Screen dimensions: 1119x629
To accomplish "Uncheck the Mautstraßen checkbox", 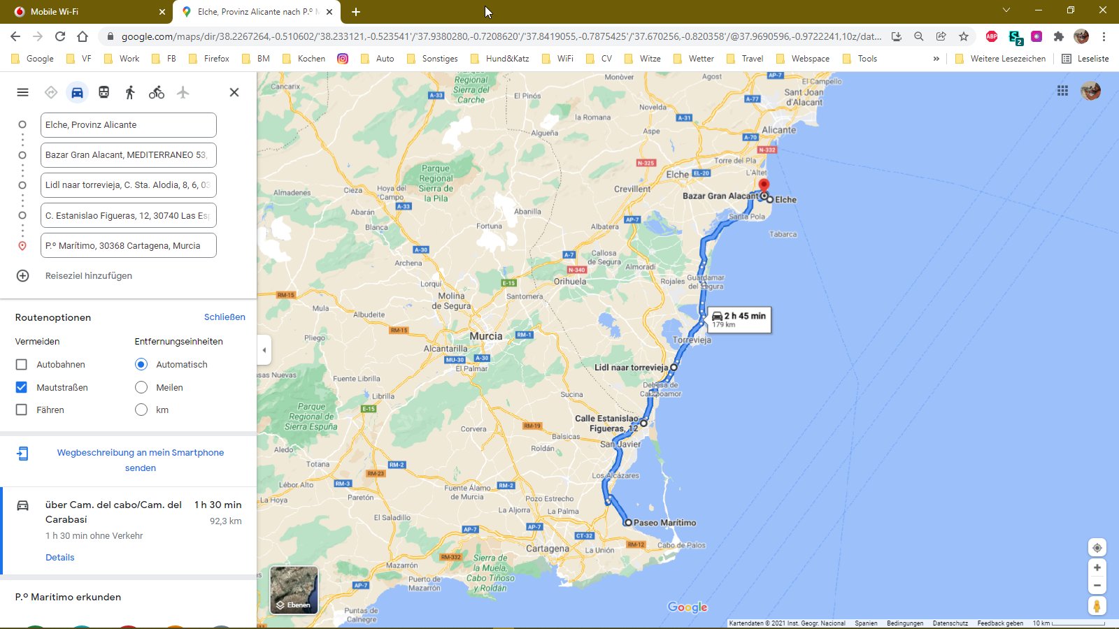I will click(x=22, y=387).
